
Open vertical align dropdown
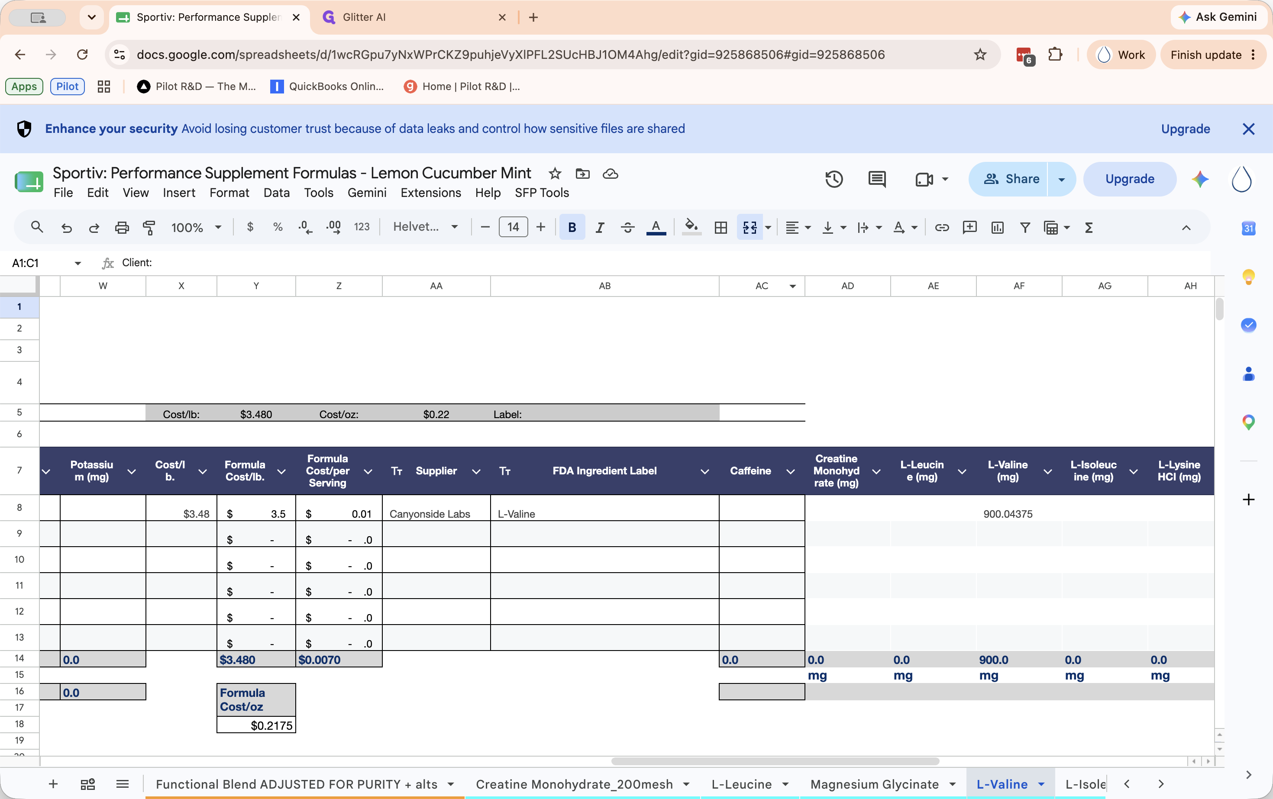(834, 227)
